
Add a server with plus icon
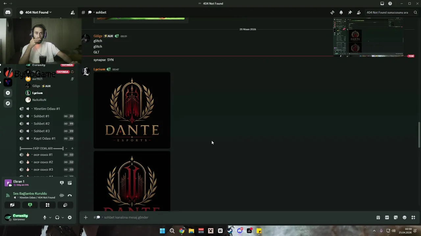pyautogui.click(x=8, y=93)
